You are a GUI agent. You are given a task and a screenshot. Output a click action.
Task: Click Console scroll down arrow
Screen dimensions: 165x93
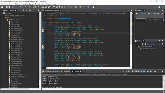click(x=164, y=87)
